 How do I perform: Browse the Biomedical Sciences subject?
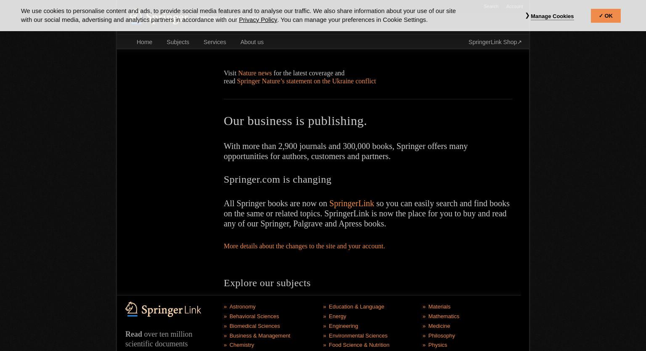point(254,326)
